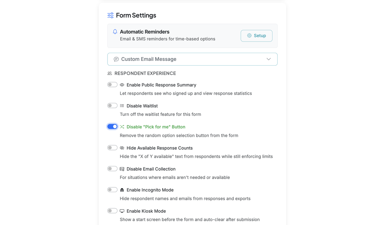Click the shuffle icon beside Disable Pick for me
The width and height of the screenshot is (386, 225).
pos(122,127)
